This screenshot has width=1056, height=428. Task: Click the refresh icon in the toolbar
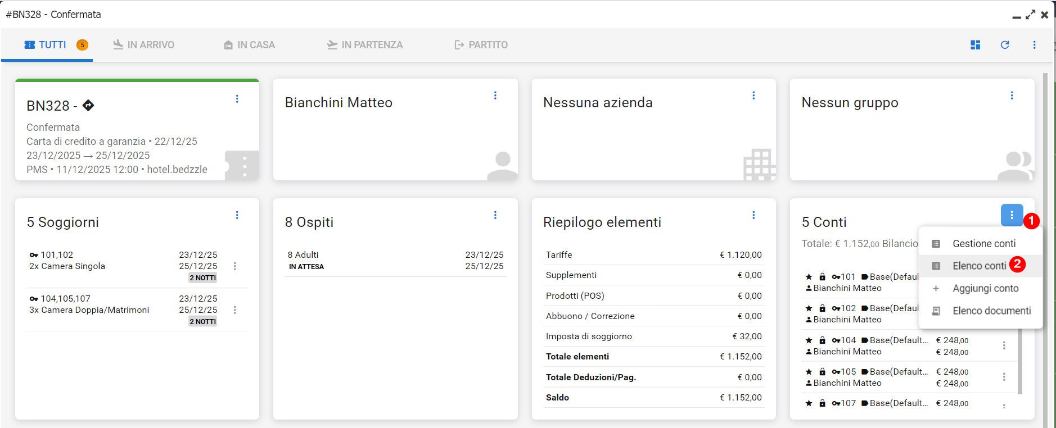point(1005,45)
